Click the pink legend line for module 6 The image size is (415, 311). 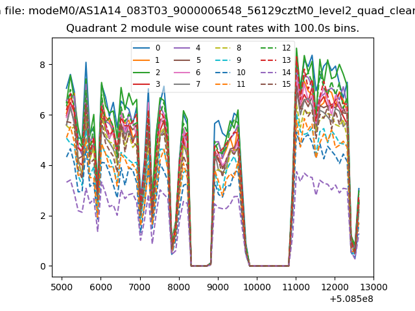181,72
